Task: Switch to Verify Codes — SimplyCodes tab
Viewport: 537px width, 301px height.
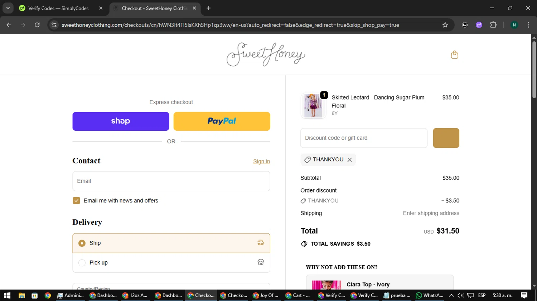Action: [58, 8]
